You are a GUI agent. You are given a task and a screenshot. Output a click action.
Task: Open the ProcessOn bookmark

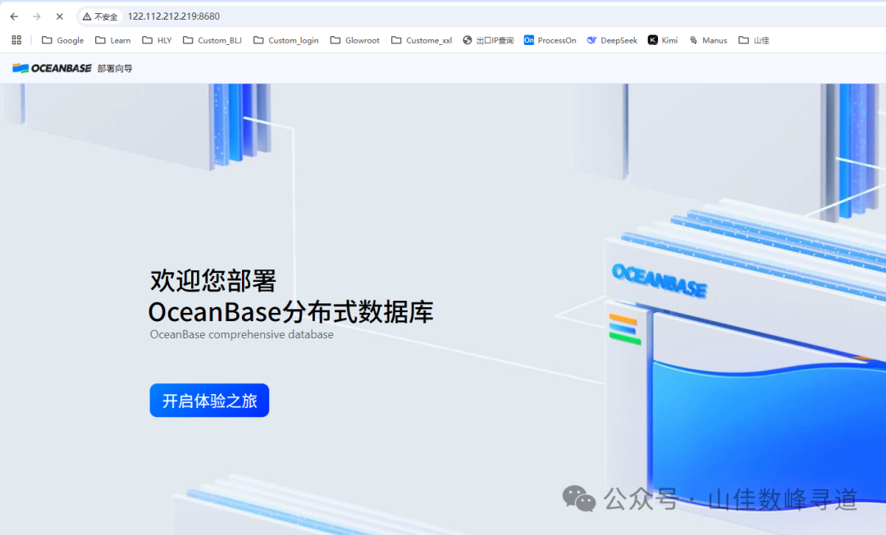[x=550, y=40]
